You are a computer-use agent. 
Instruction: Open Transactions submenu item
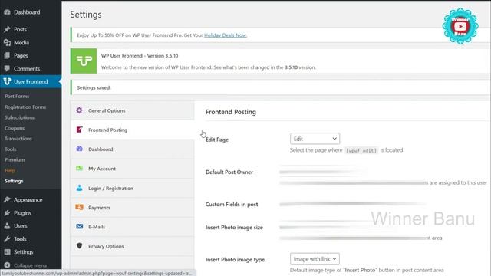[18, 139]
